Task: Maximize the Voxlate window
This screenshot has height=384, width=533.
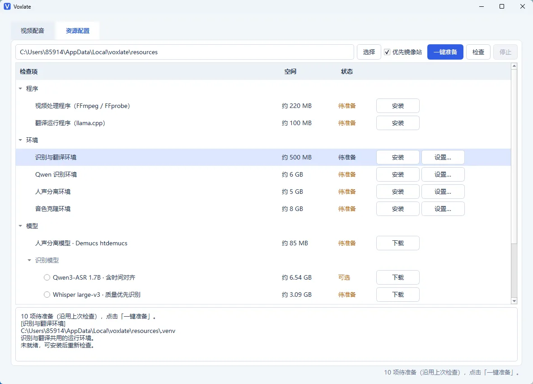Action: click(502, 6)
